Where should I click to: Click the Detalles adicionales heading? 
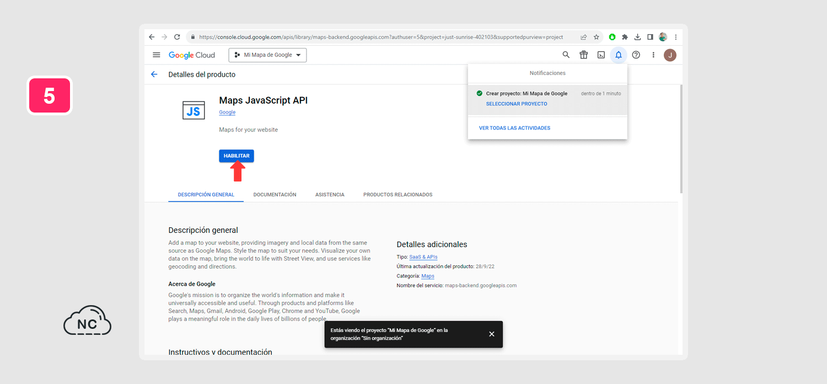coord(432,244)
